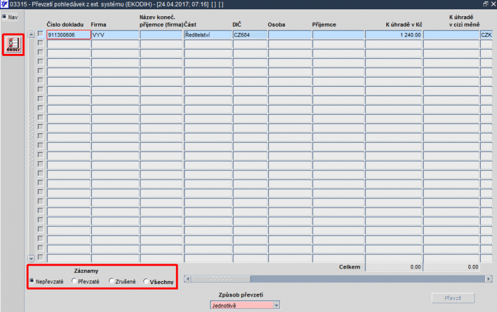Select Všechny records filter
The width and height of the screenshot is (497, 312).
click(146, 282)
